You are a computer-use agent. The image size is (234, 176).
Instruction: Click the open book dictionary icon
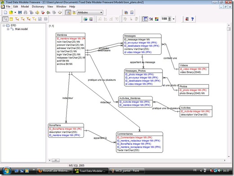click(60, 13)
